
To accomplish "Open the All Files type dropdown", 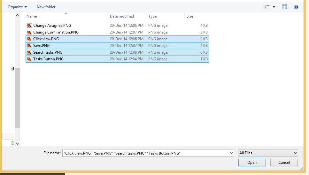I will pyautogui.click(x=268, y=153).
